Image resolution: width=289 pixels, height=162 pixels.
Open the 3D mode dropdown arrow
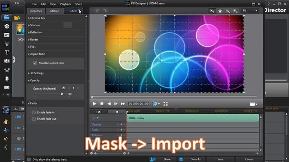tap(159, 104)
